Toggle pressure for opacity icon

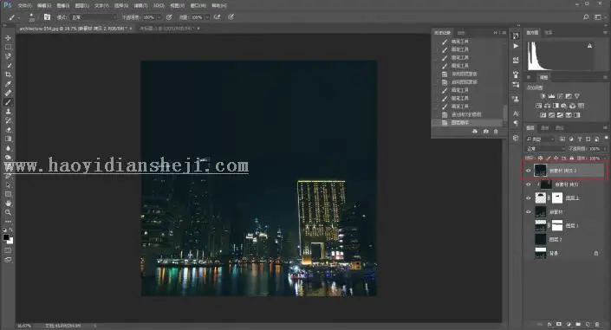point(169,17)
